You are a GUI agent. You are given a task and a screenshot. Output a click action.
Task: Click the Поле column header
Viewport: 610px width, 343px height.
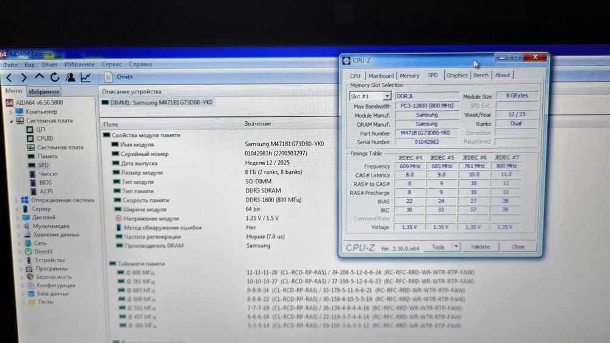(x=111, y=124)
